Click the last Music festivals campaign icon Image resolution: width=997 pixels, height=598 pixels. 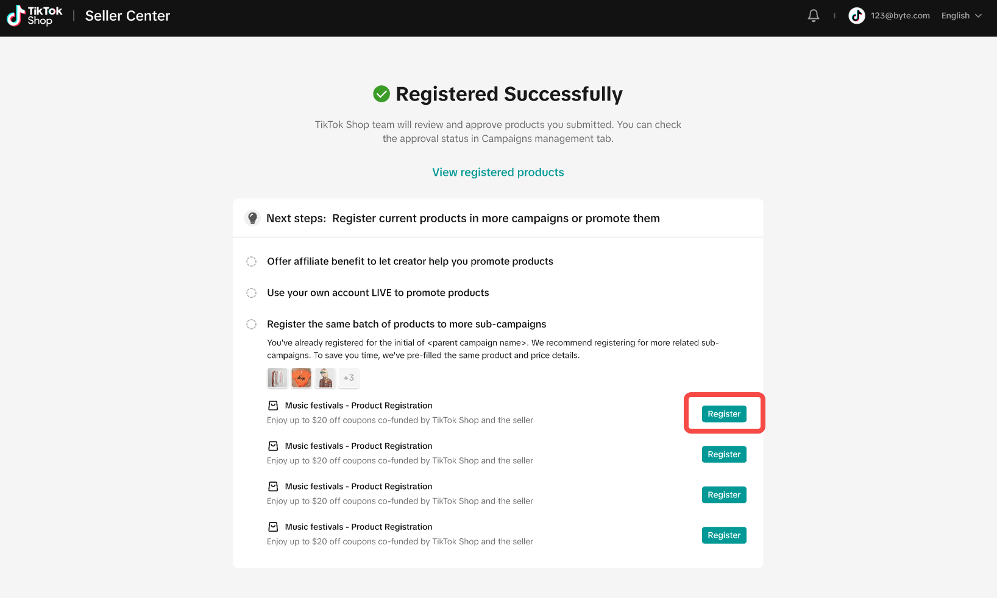point(274,527)
